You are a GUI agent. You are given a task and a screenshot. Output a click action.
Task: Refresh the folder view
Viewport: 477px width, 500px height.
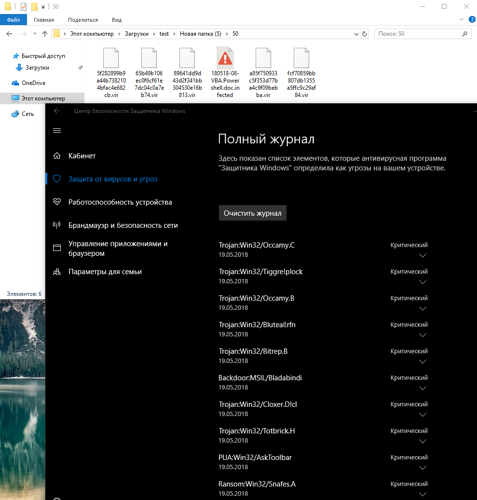pos(365,34)
